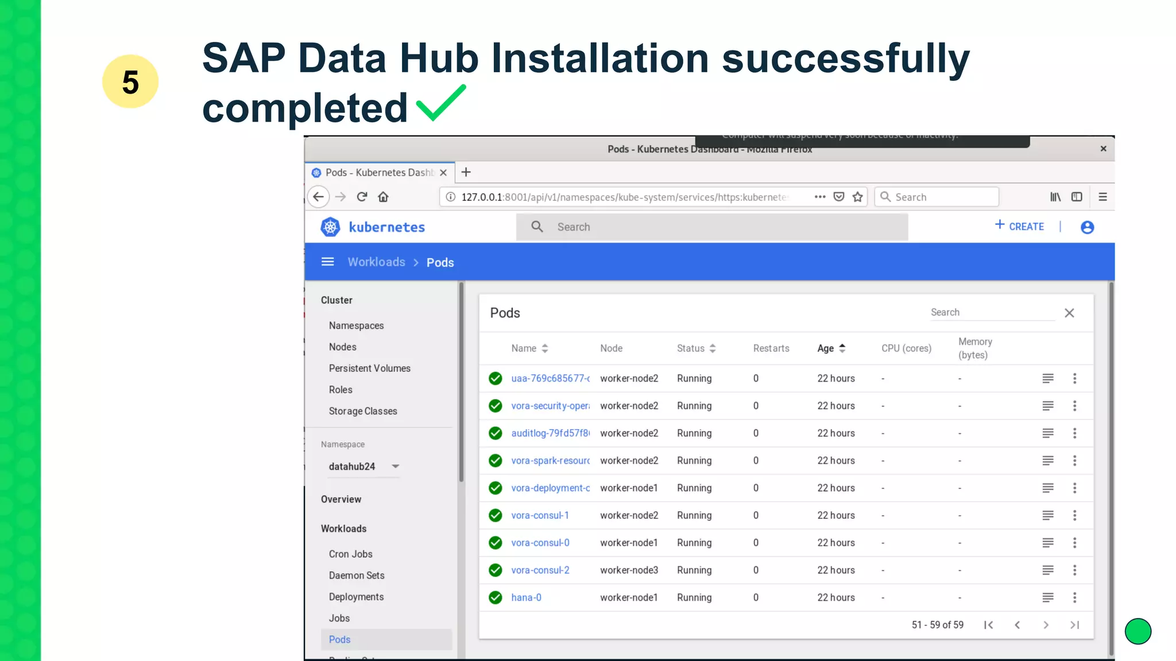This screenshot has width=1176, height=661.
Task: Click the Pods search input field
Action: 992,312
